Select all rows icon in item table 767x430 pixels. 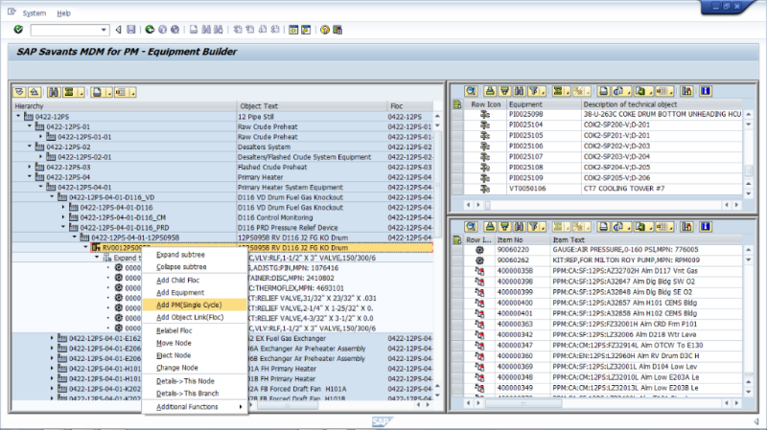[457, 240]
